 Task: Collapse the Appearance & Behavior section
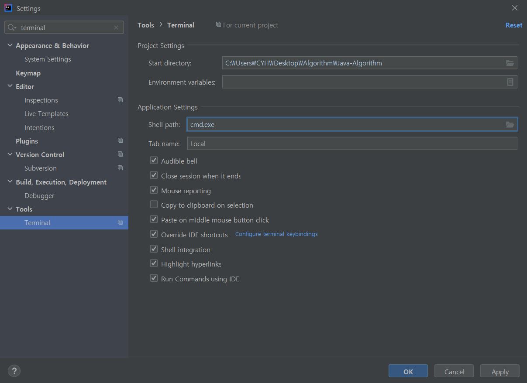[10, 45]
